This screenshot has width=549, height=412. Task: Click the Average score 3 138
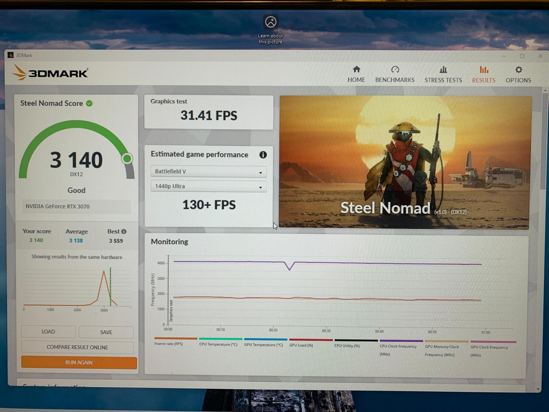pyautogui.click(x=76, y=241)
